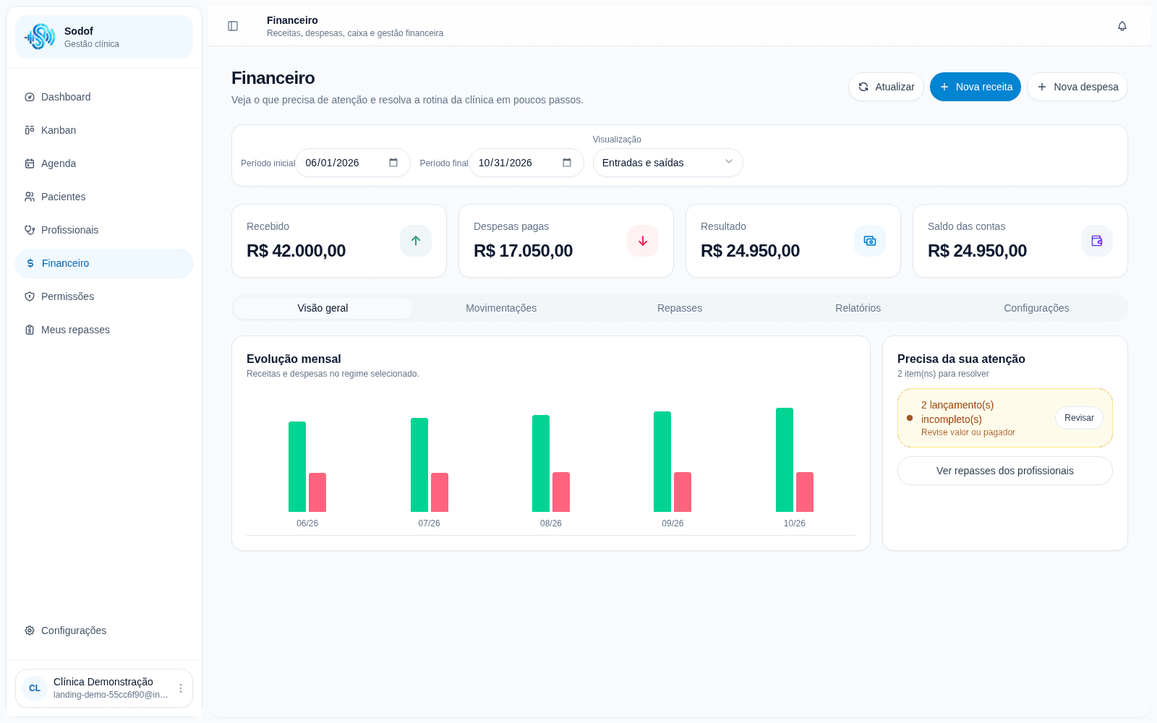Click the Dashboard gauge icon
The width and height of the screenshot is (1157, 723).
pos(30,97)
